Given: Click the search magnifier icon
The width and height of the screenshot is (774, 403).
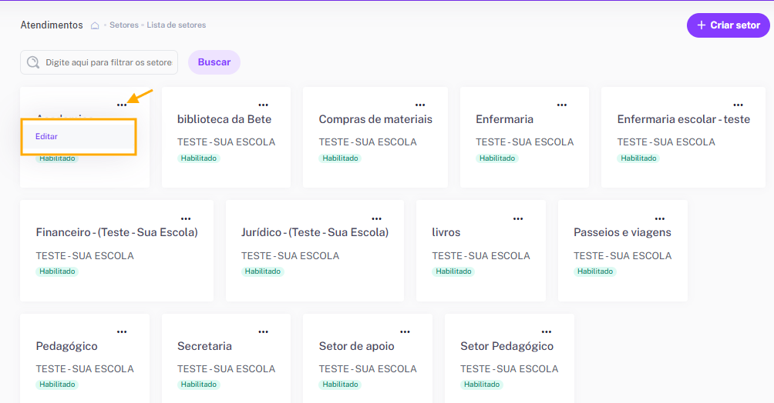Looking at the screenshot, I should click(x=33, y=62).
